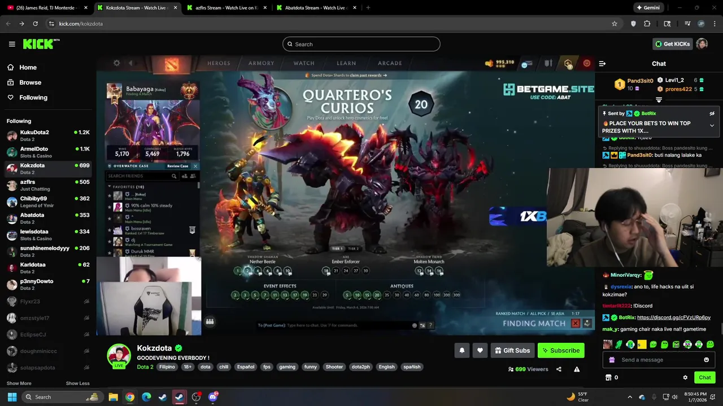Open Microsoft Edge from taskbar

coord(146,397)
